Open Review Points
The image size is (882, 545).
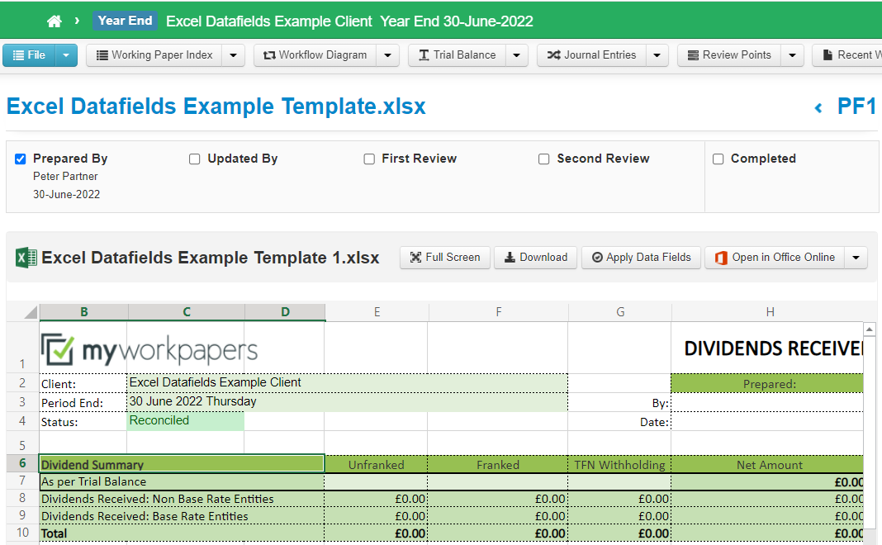point(729,55)
